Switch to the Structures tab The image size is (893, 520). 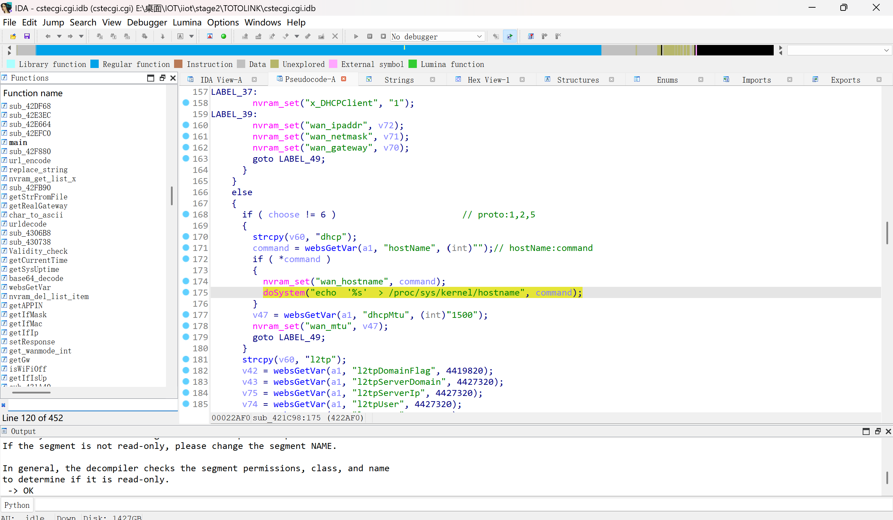[578, 80]
